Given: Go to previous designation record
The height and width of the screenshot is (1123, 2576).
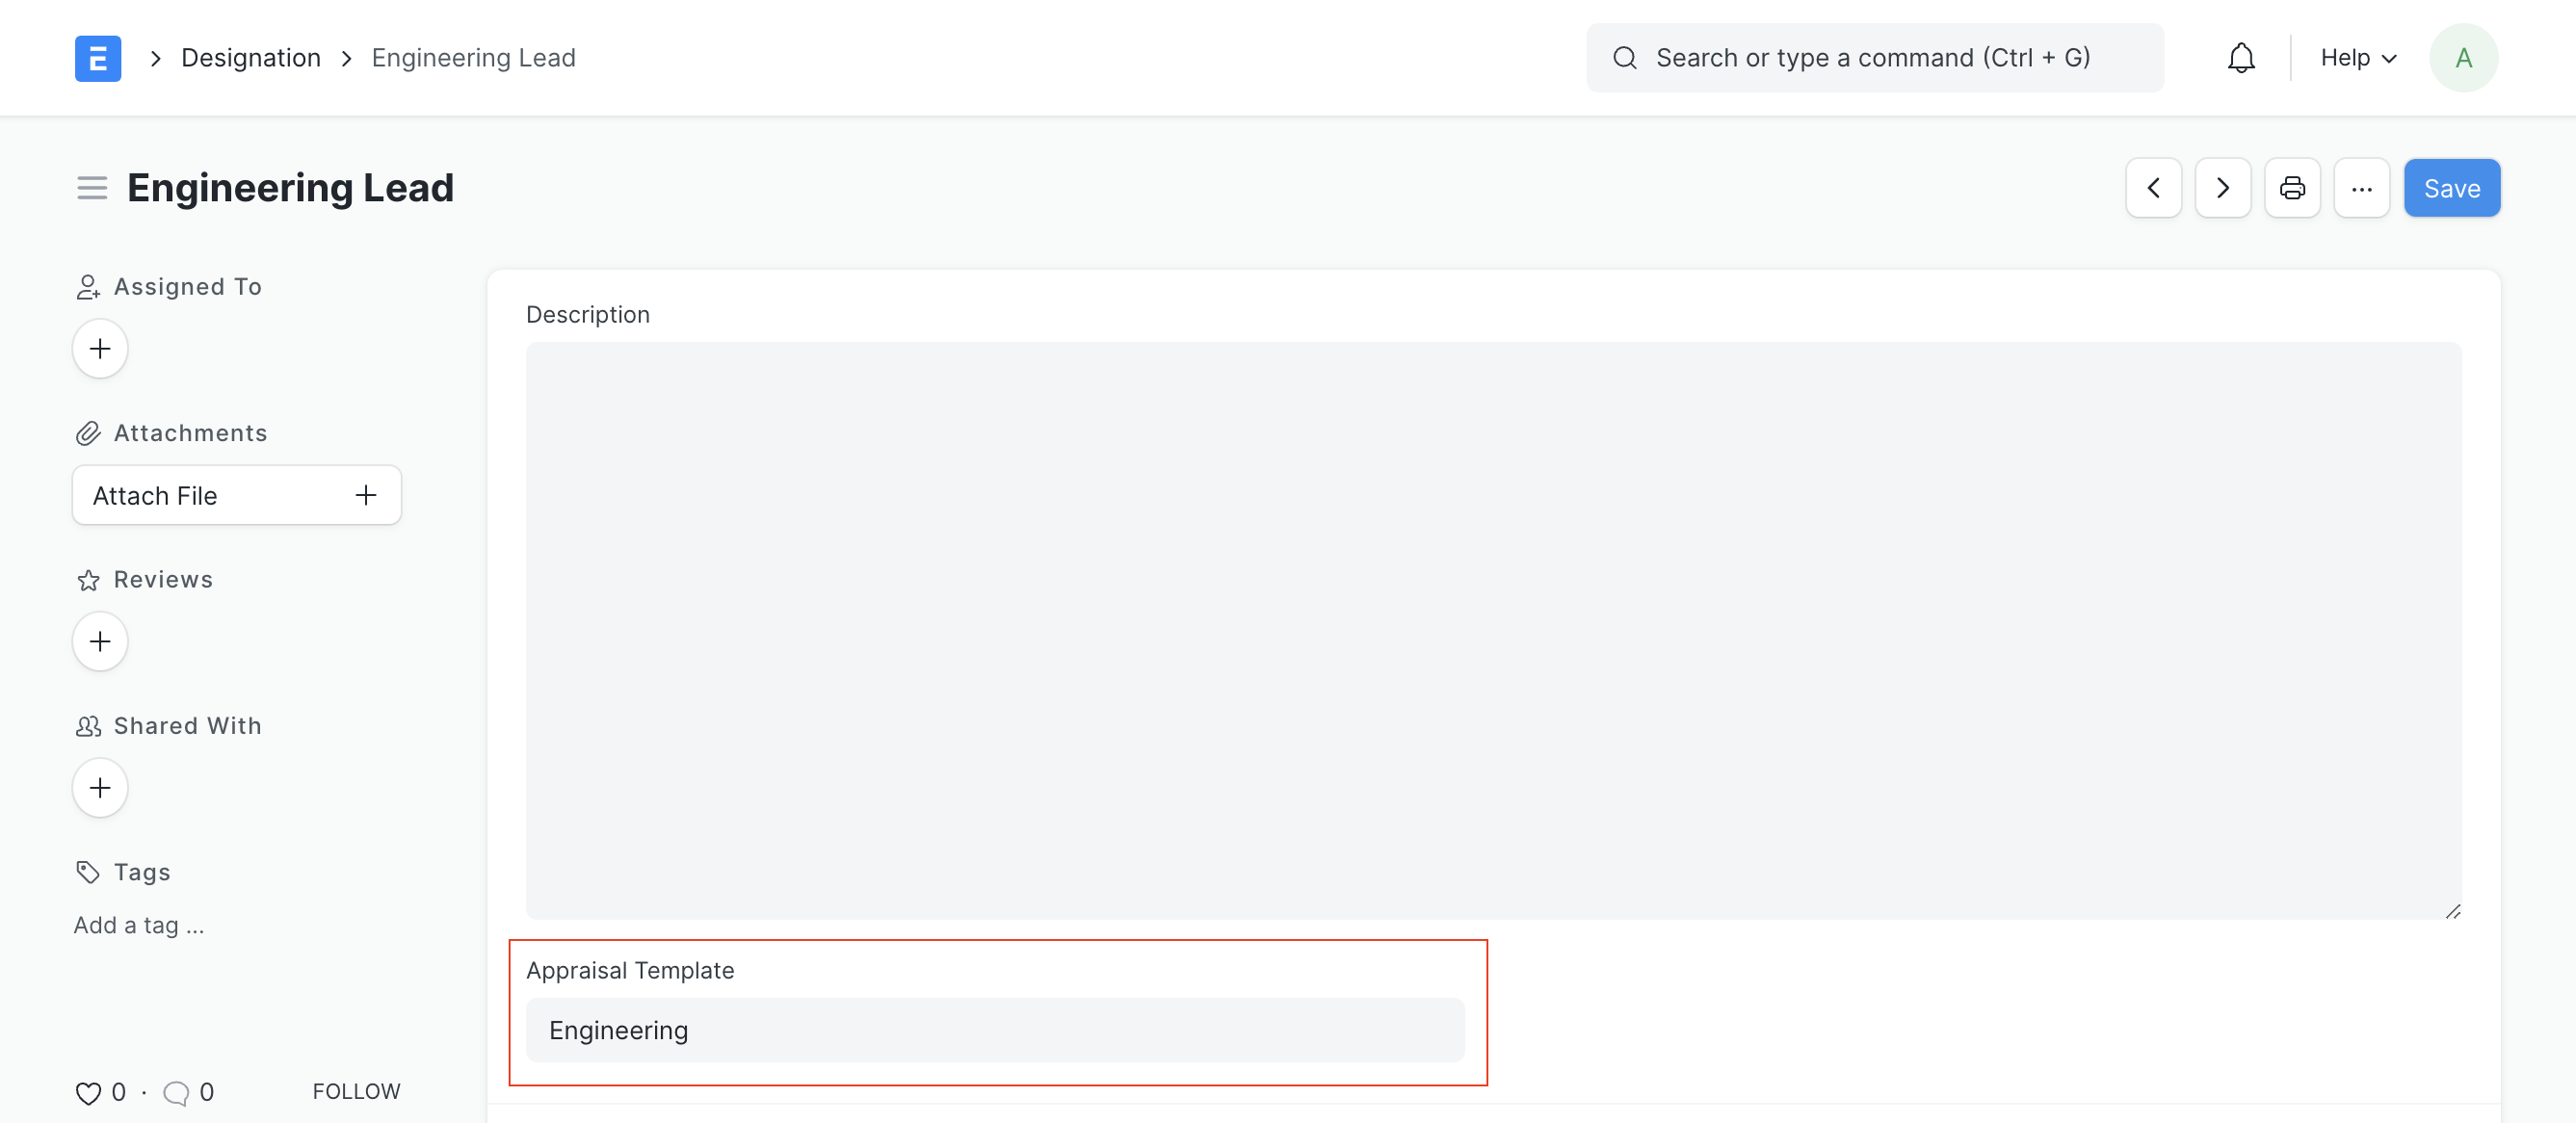Looking at the screenshot, I should pos(2153,188).
